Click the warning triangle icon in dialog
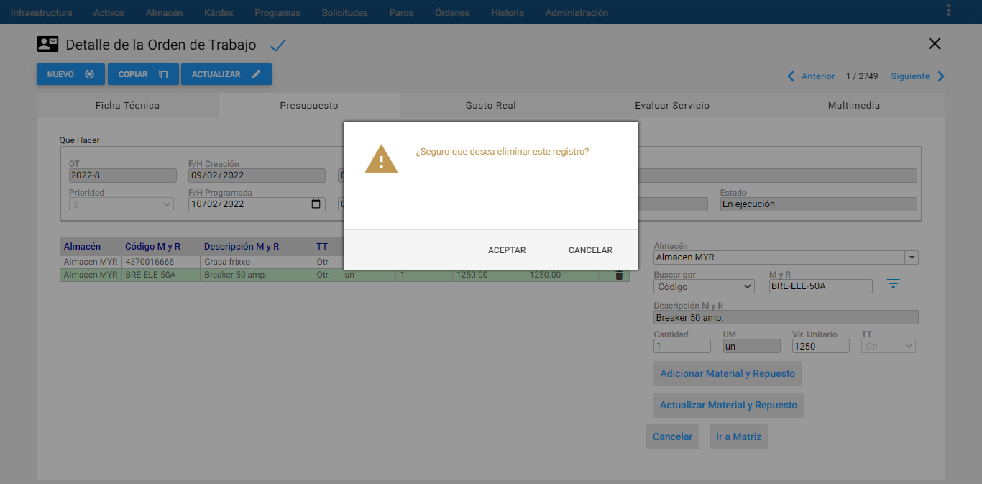 pyautogui.click(x=381, y=158)
